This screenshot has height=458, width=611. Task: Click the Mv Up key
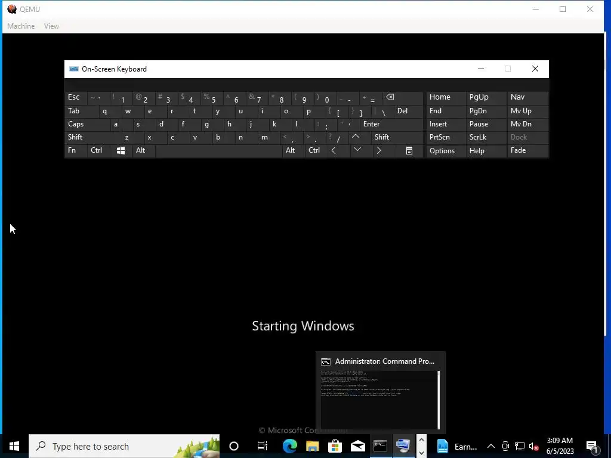pos(527,112)
